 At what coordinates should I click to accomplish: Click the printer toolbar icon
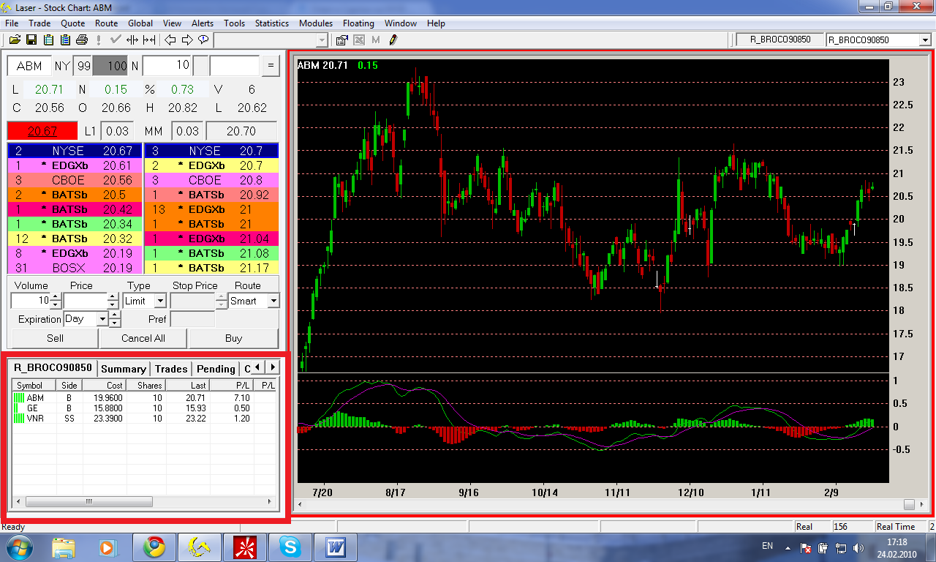[82, 40]
